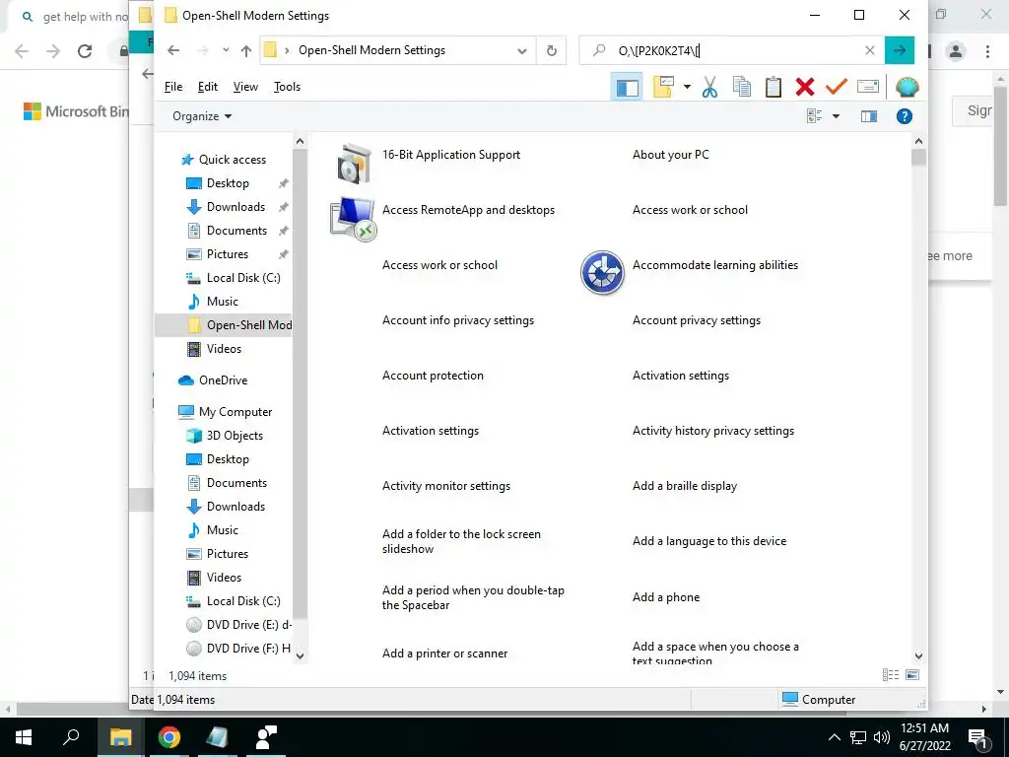Click the Copy toolbar icon
This screenshot has width=1009, height=757.
tap(742, 87)
